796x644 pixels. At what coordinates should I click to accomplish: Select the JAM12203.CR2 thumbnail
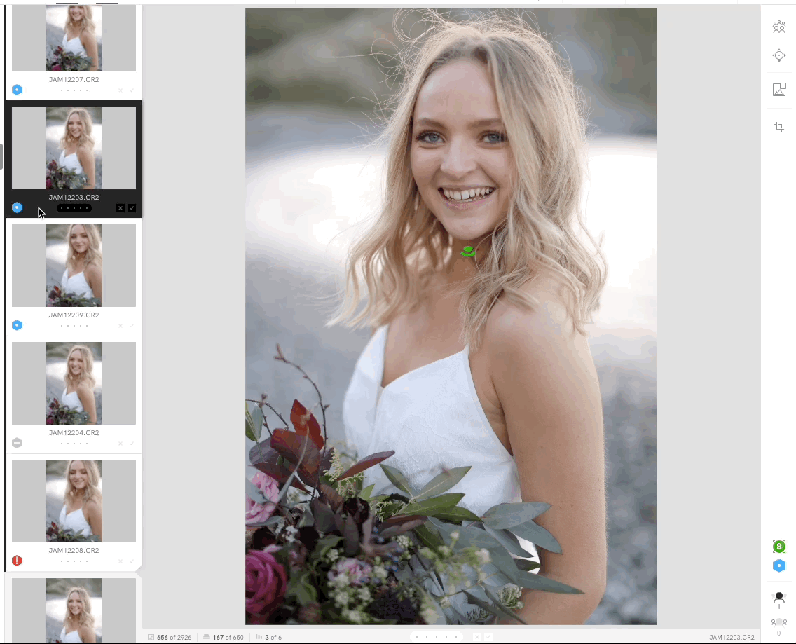74,148
